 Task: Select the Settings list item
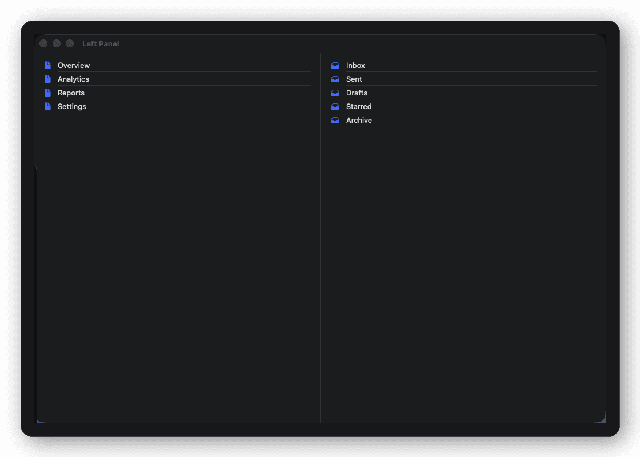pyautogui.click(x=177, y=106)
